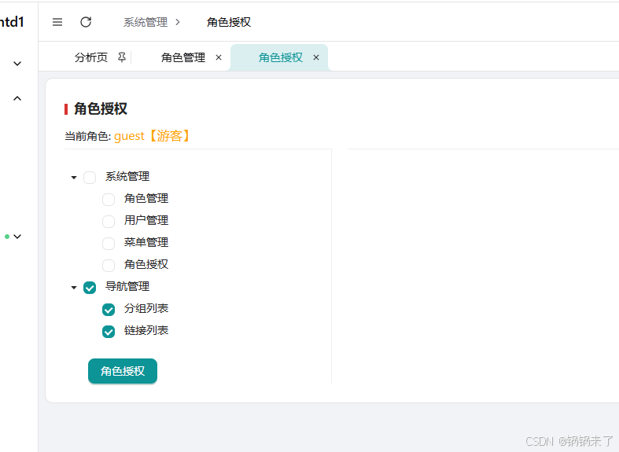Select the 链接列表 tree label
This screenshot has width=619, height=452.
(146, 330)
